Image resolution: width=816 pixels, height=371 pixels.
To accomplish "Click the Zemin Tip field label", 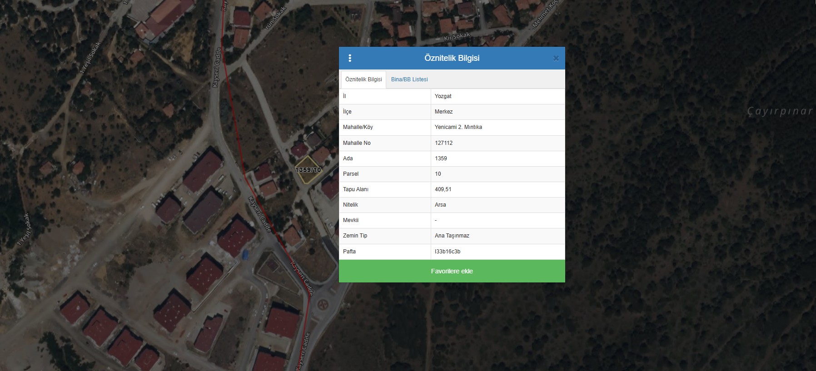I will coord(355,236).
